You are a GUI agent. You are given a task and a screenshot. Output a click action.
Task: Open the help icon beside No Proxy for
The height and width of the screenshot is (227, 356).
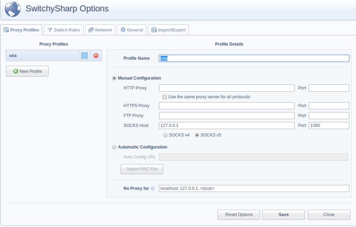(x=153, y=188)
